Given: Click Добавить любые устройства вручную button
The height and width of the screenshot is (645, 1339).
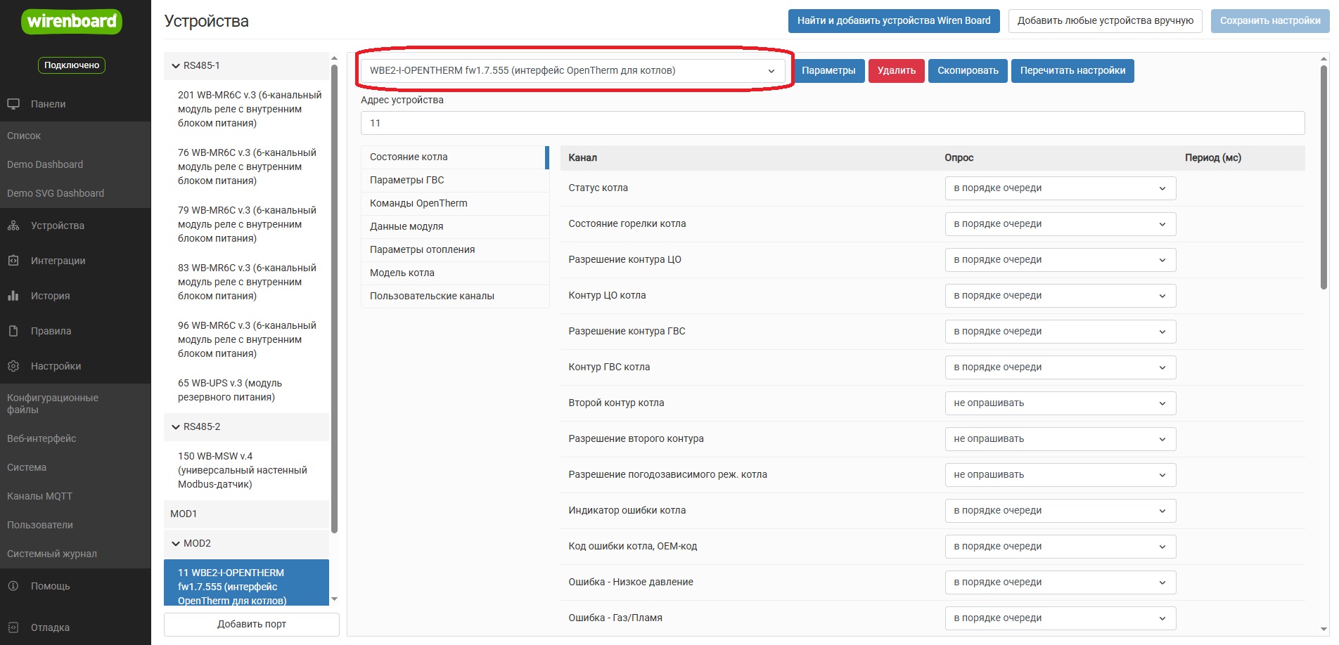Looking at the screenshot, I should point(1106,21).
